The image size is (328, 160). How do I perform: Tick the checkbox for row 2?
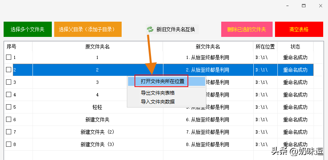click(x=8, y=70)
